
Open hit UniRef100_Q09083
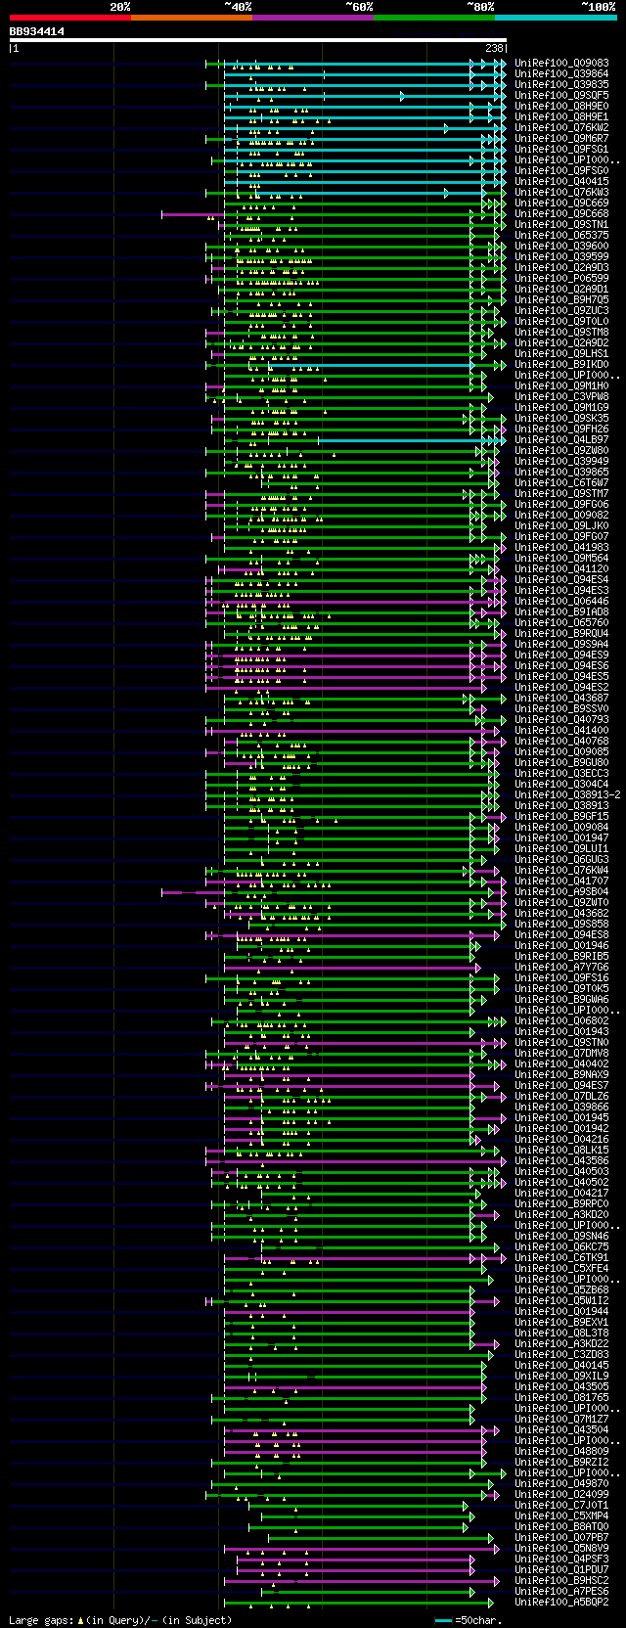[x=561, y=63]
